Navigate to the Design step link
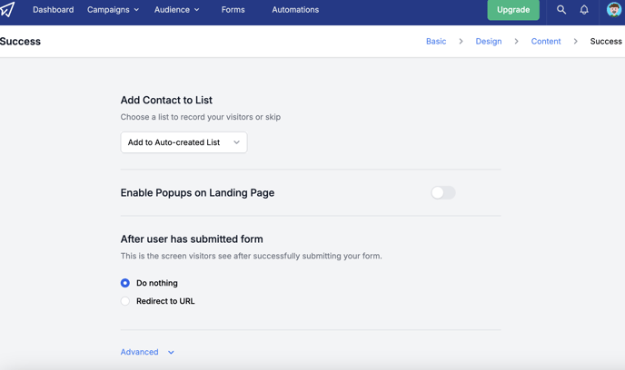 (x=489, y=42)
